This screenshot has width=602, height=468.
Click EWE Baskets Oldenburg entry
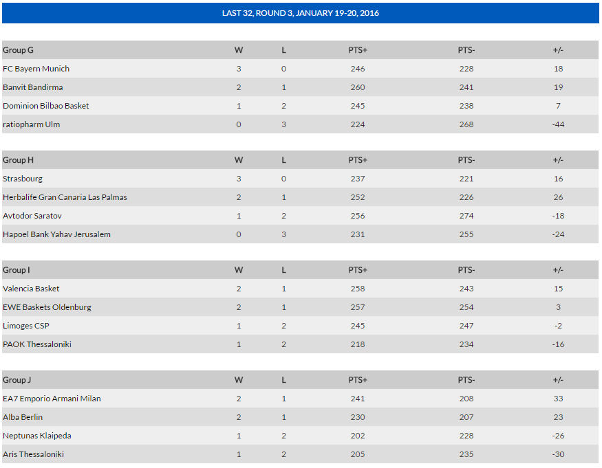[47, 307]
